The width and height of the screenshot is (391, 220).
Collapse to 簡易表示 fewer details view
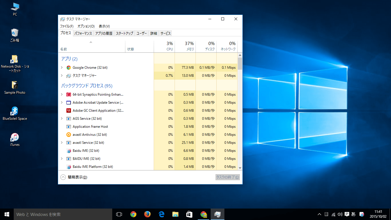(x=74, y=177)
